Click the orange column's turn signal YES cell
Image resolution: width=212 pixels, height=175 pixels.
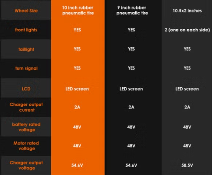point(77,68)
